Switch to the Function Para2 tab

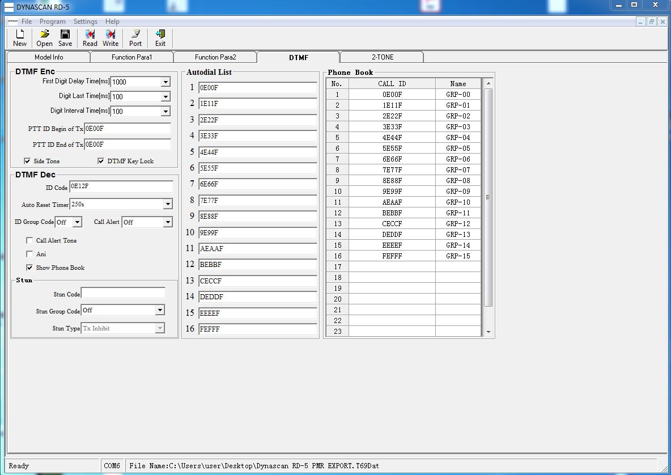215,57
